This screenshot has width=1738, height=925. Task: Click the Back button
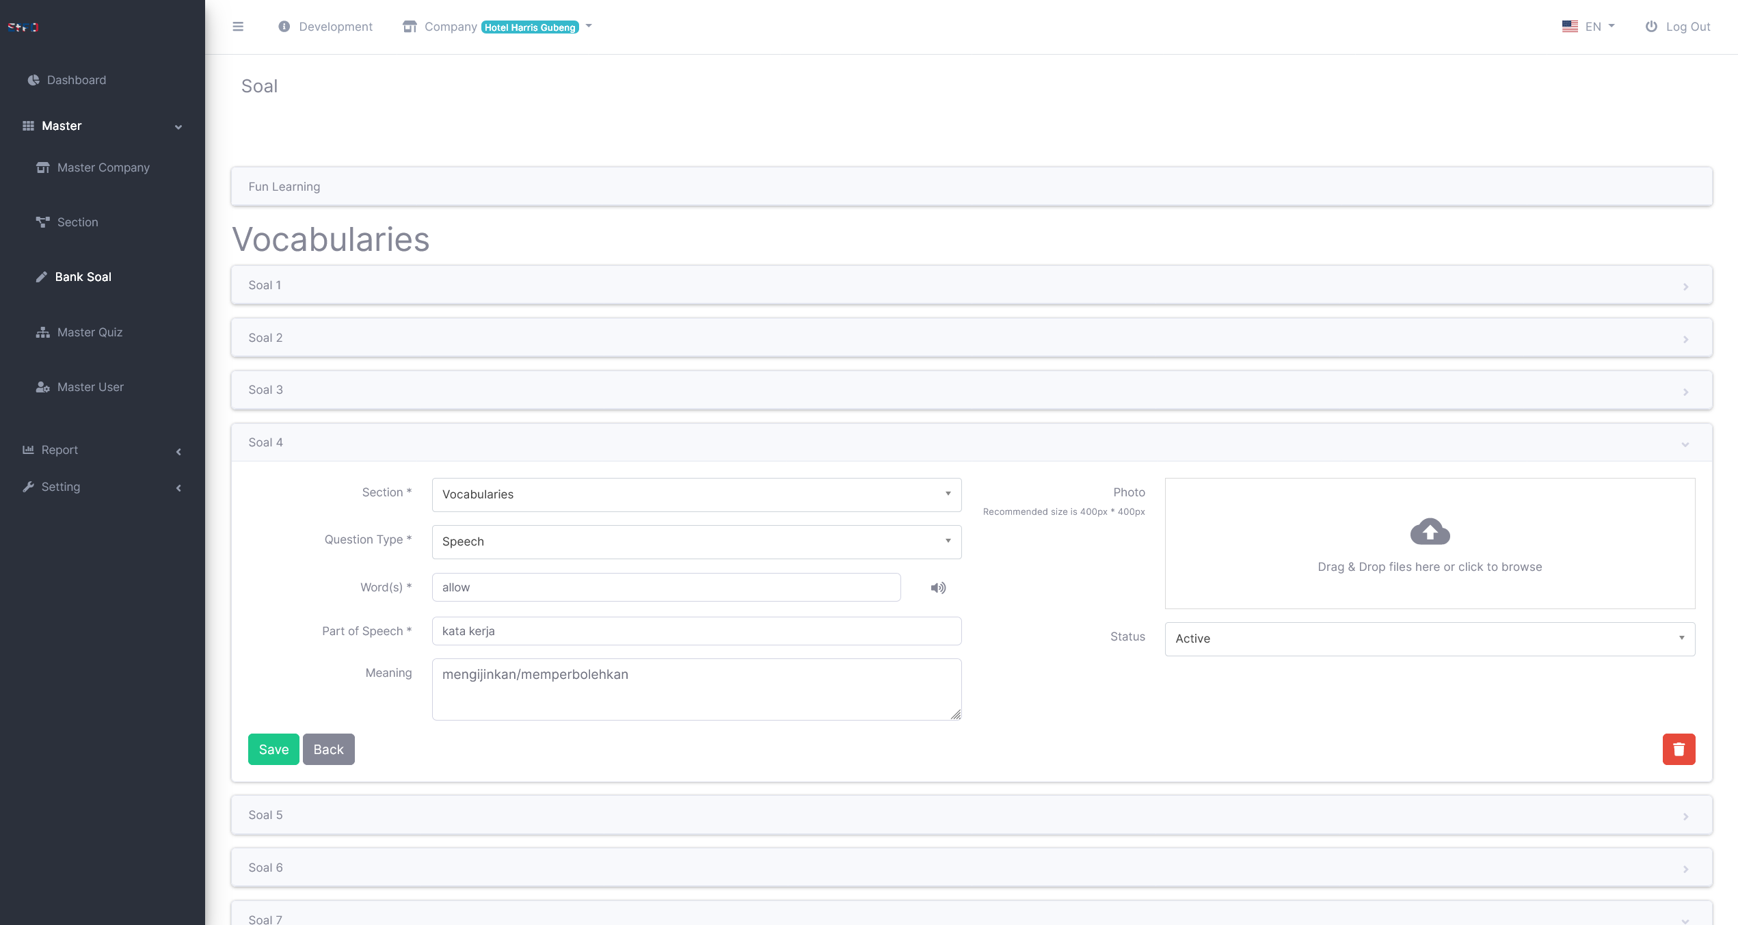[328, 749]
